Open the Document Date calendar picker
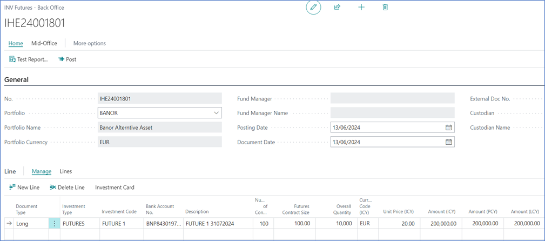This screenshot has height=241, width=545. pyautogui.click(x=448, y=142)
